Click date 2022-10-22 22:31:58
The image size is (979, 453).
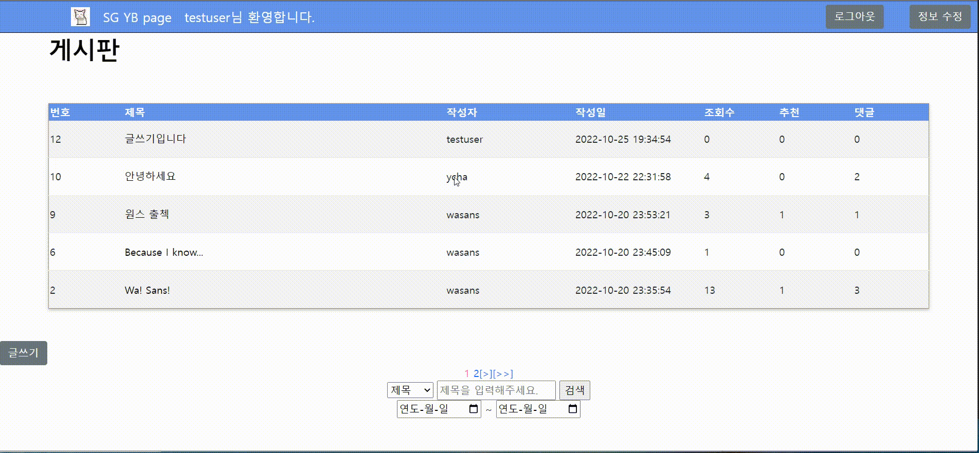tap(623, 177)
